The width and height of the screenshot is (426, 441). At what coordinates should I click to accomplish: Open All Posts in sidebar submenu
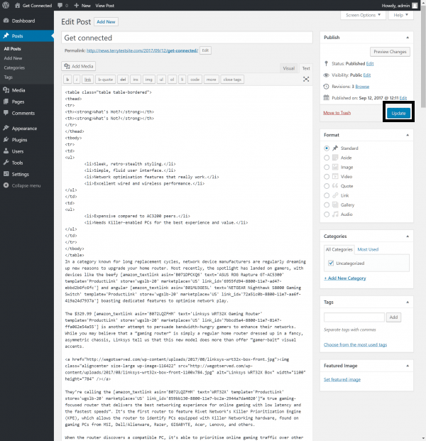(x=12, y=49)
